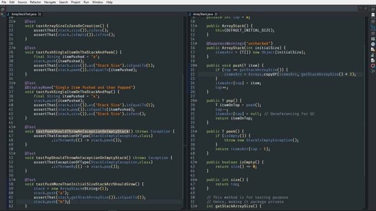Image resolution: width=376 pixels, height=211 pixels.
Task: Collapse testPushSingleItemOnTheStackAndPop fold at line 35
Action: pyautogui.click(x=15, y=83)
